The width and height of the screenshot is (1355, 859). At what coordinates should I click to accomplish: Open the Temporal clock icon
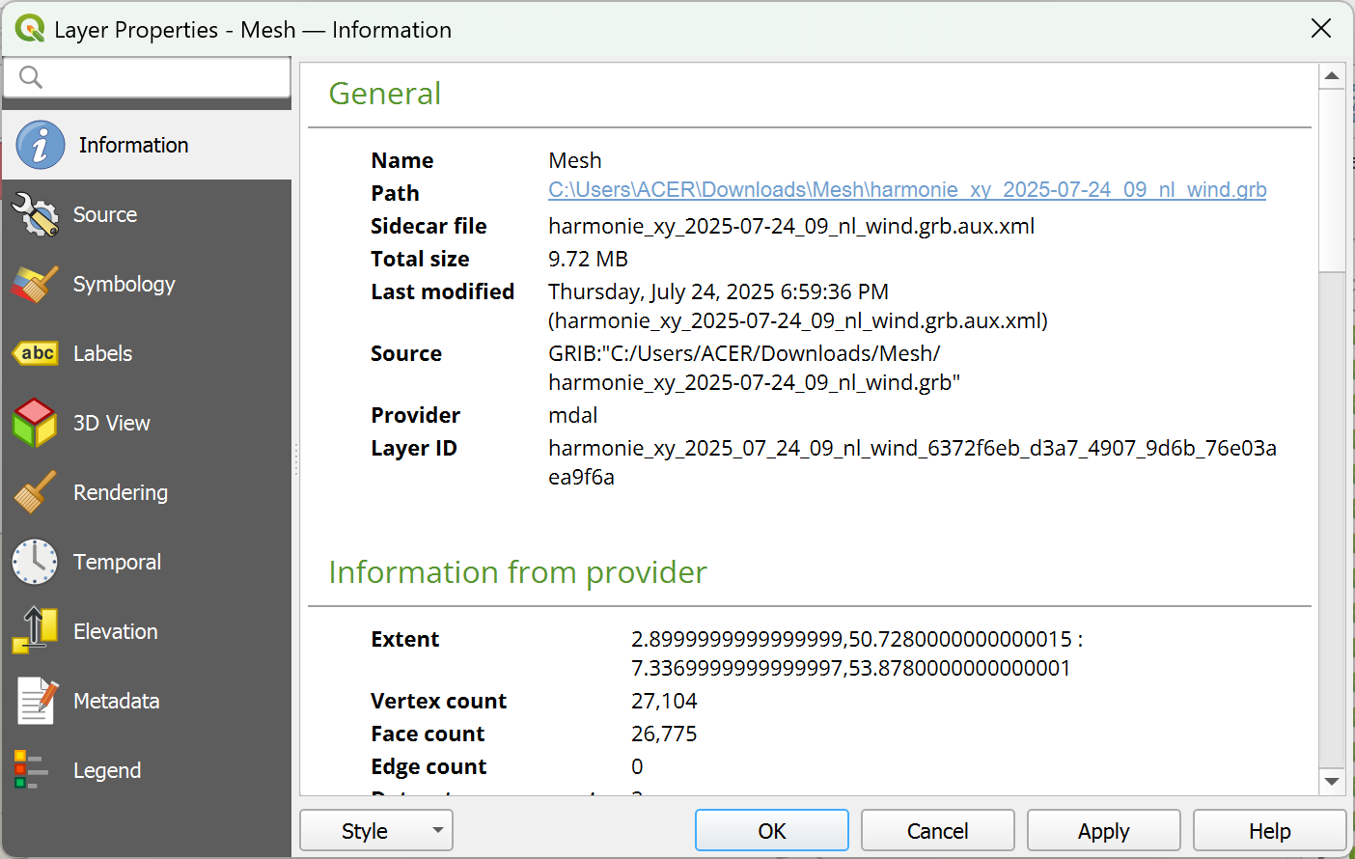[36, 562]
